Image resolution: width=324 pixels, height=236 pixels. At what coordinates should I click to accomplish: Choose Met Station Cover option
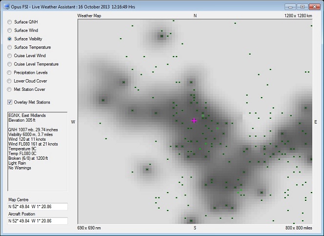[10, 89]
